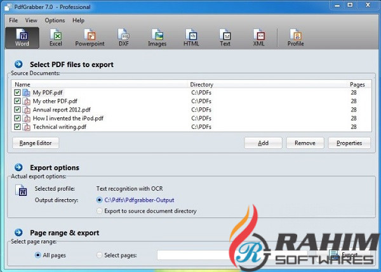Click the blue arrow beside Page range & export
This screenshot has height=272, width=381.
18,233
